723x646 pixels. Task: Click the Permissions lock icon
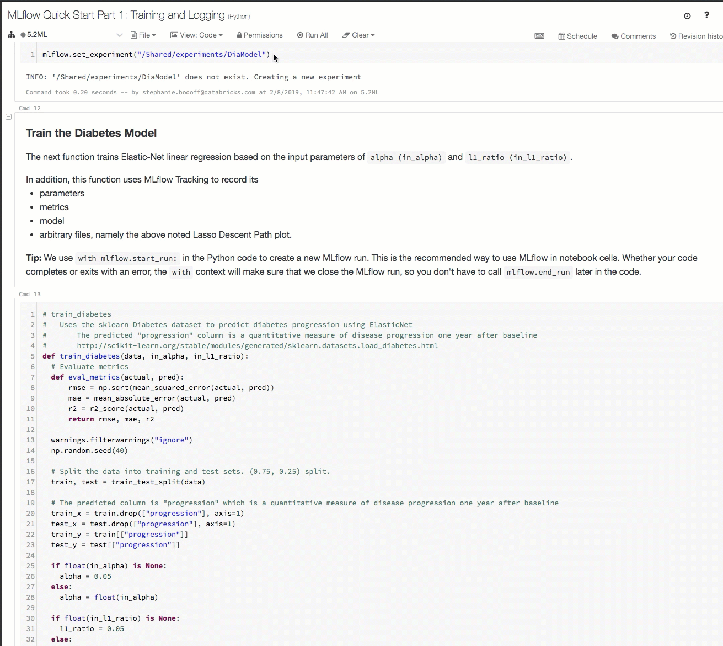pos(239,35)
